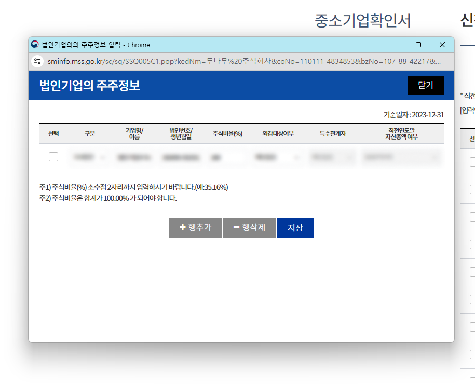This screenshot has height=384, width=475.
Task: Click the 닫기 button in the blue header
Action: tap(425, 86)
